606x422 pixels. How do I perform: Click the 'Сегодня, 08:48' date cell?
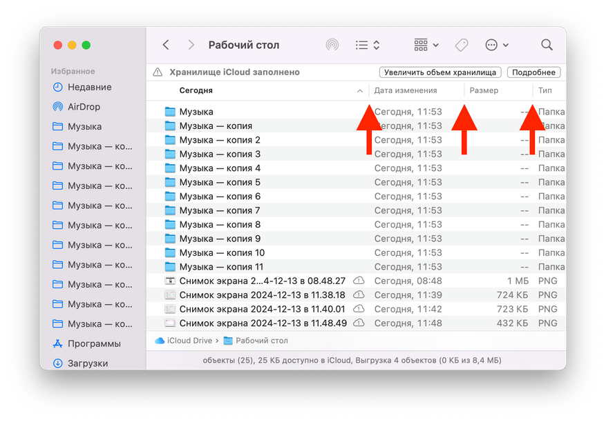click(408, 281)
